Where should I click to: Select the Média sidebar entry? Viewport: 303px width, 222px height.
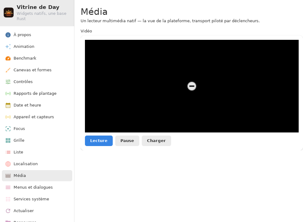[x=37, y=176]
